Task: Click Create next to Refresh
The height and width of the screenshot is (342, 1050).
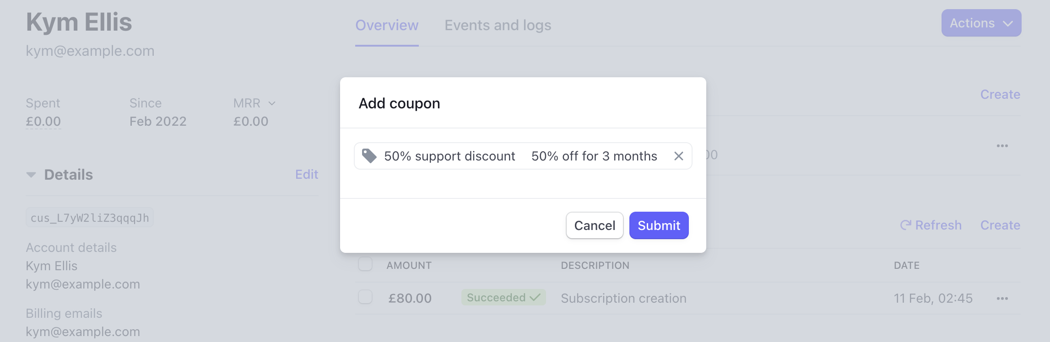Action: [x=1000, y=225]
